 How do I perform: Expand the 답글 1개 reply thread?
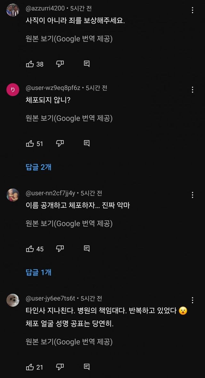click(x=38, y=272)
